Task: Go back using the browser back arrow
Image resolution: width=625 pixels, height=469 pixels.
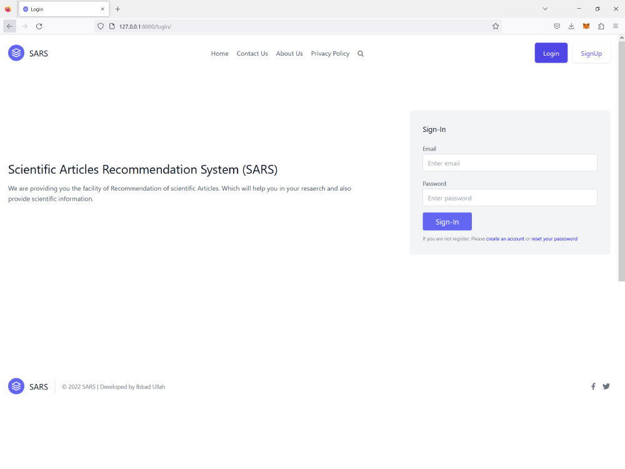Action: pyautogui.click(x=9, y=26)
